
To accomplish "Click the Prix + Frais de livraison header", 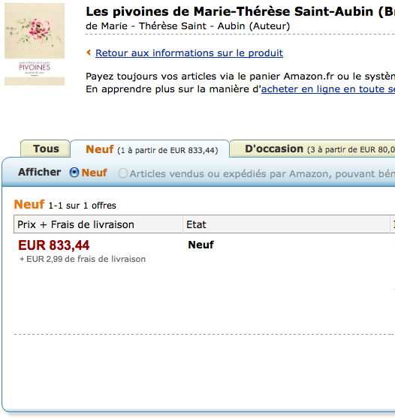I will coord(98,224).
